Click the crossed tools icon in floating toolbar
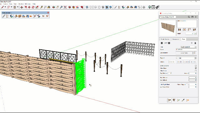Image resolution: width=200 pixels, height=113 pixels. pyautogui.click(x=35, y=16)
